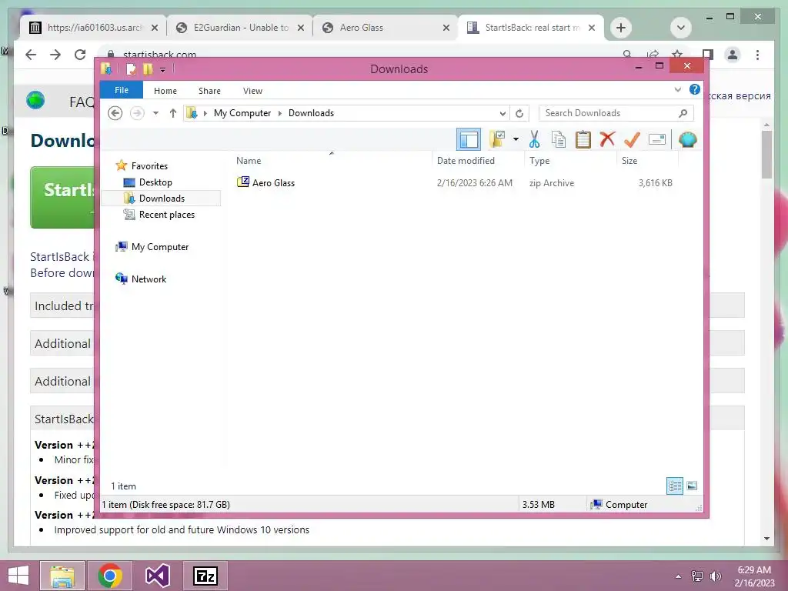Refresh the Downloads folder view
The width and height of the screenshot is (788, 591).
tap(519, 113)
